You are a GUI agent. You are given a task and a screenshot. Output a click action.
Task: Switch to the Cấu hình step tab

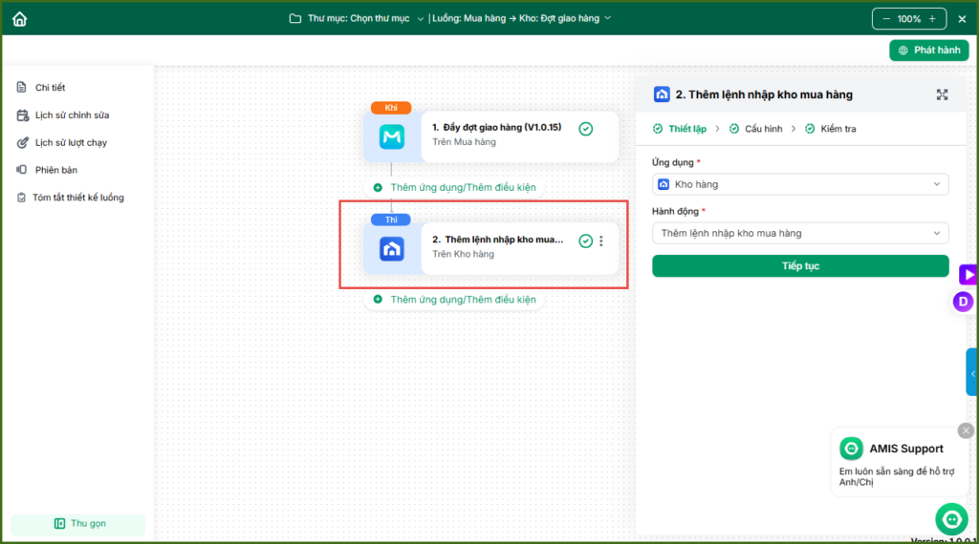763,129
